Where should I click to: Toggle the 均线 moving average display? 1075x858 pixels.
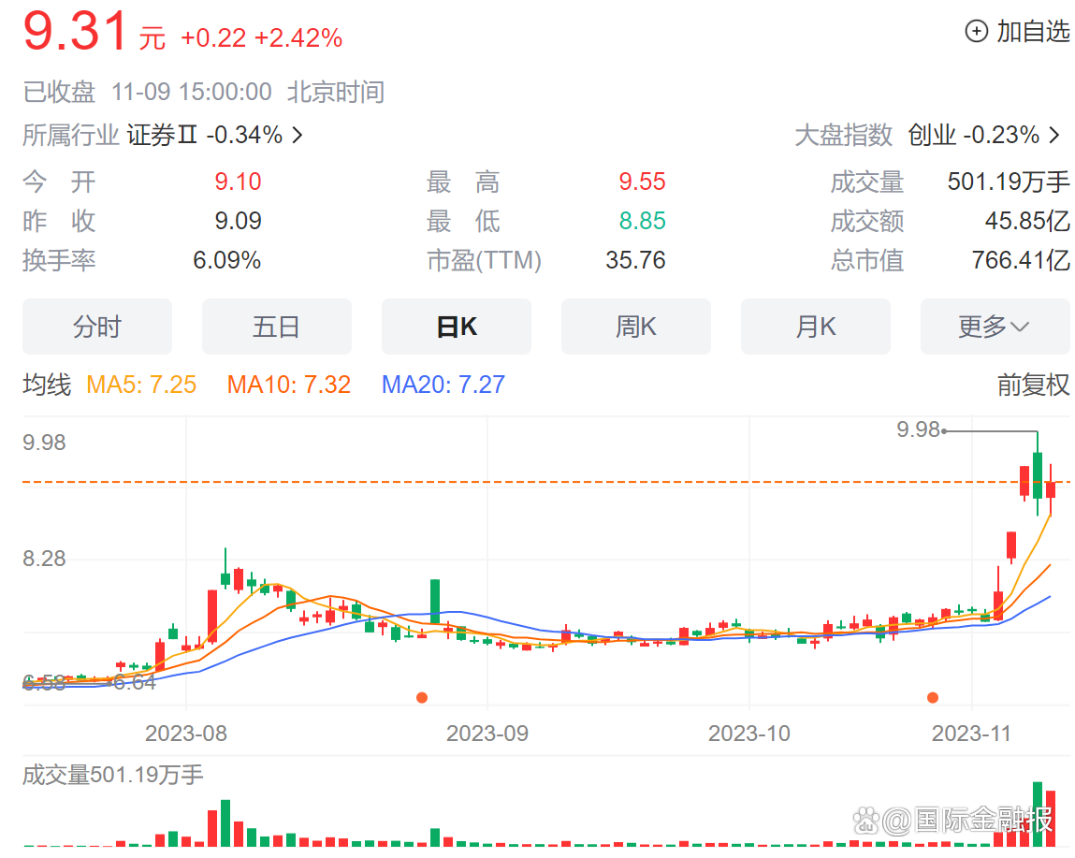pos(45,385)
